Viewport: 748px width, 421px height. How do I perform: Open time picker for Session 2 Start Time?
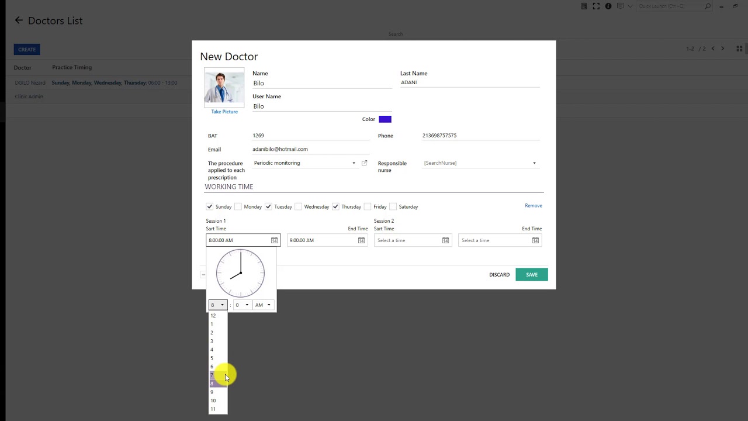tap(445, 240)
